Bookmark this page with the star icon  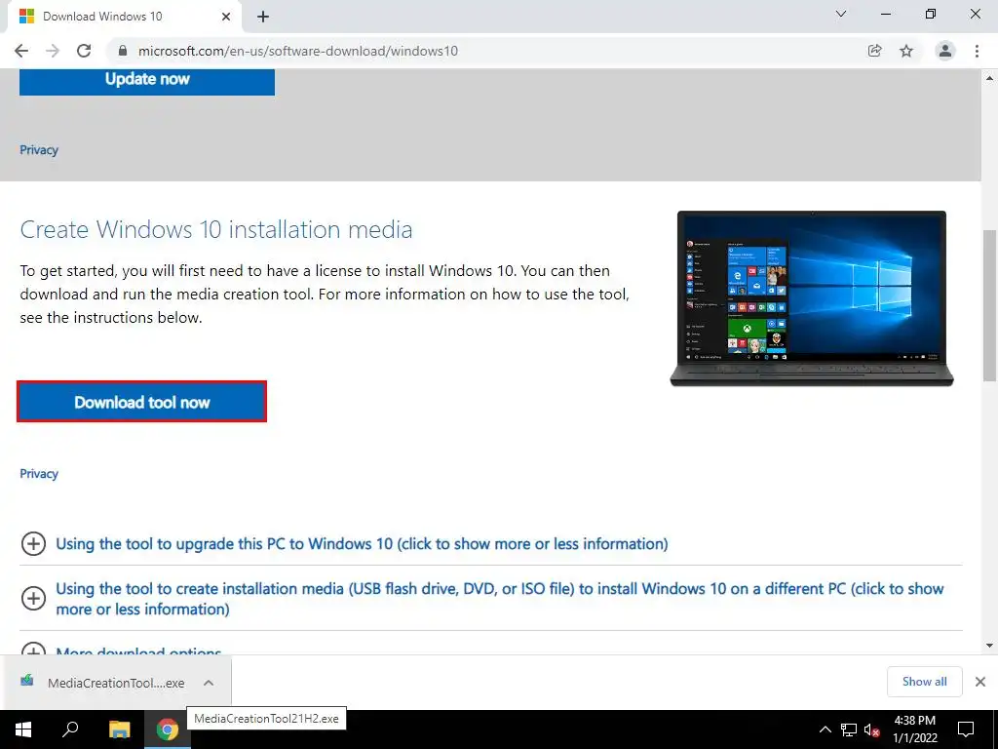[x=906, y=51]
